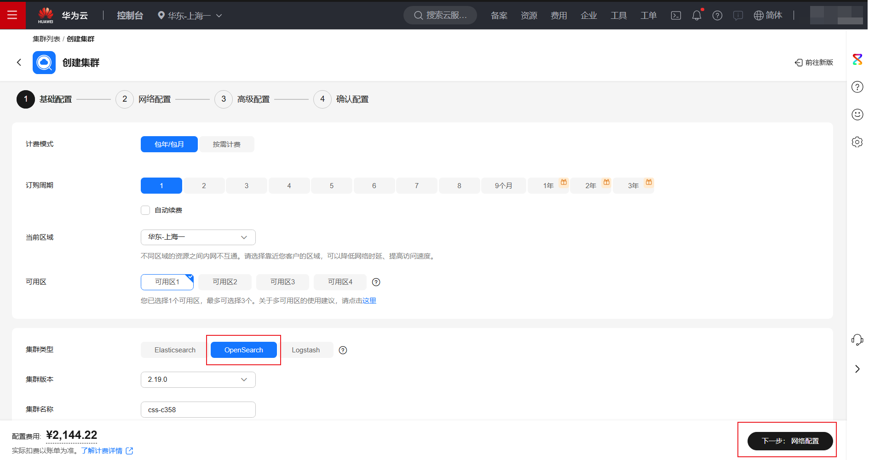This screenshot has width=869, height=460.
Task: Toggle availability zone 可用区1
Action: tap(167, 282)
